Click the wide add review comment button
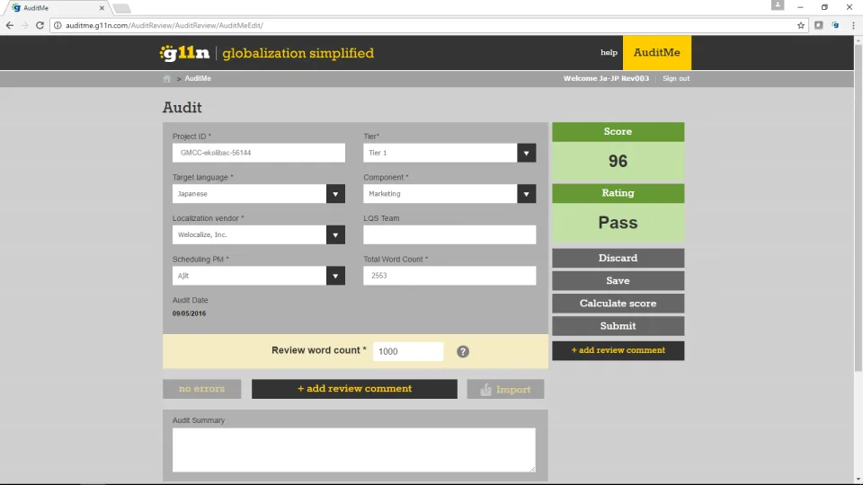Screen dimensions: 863x485 pyautogui.click(x=354, y=389)
